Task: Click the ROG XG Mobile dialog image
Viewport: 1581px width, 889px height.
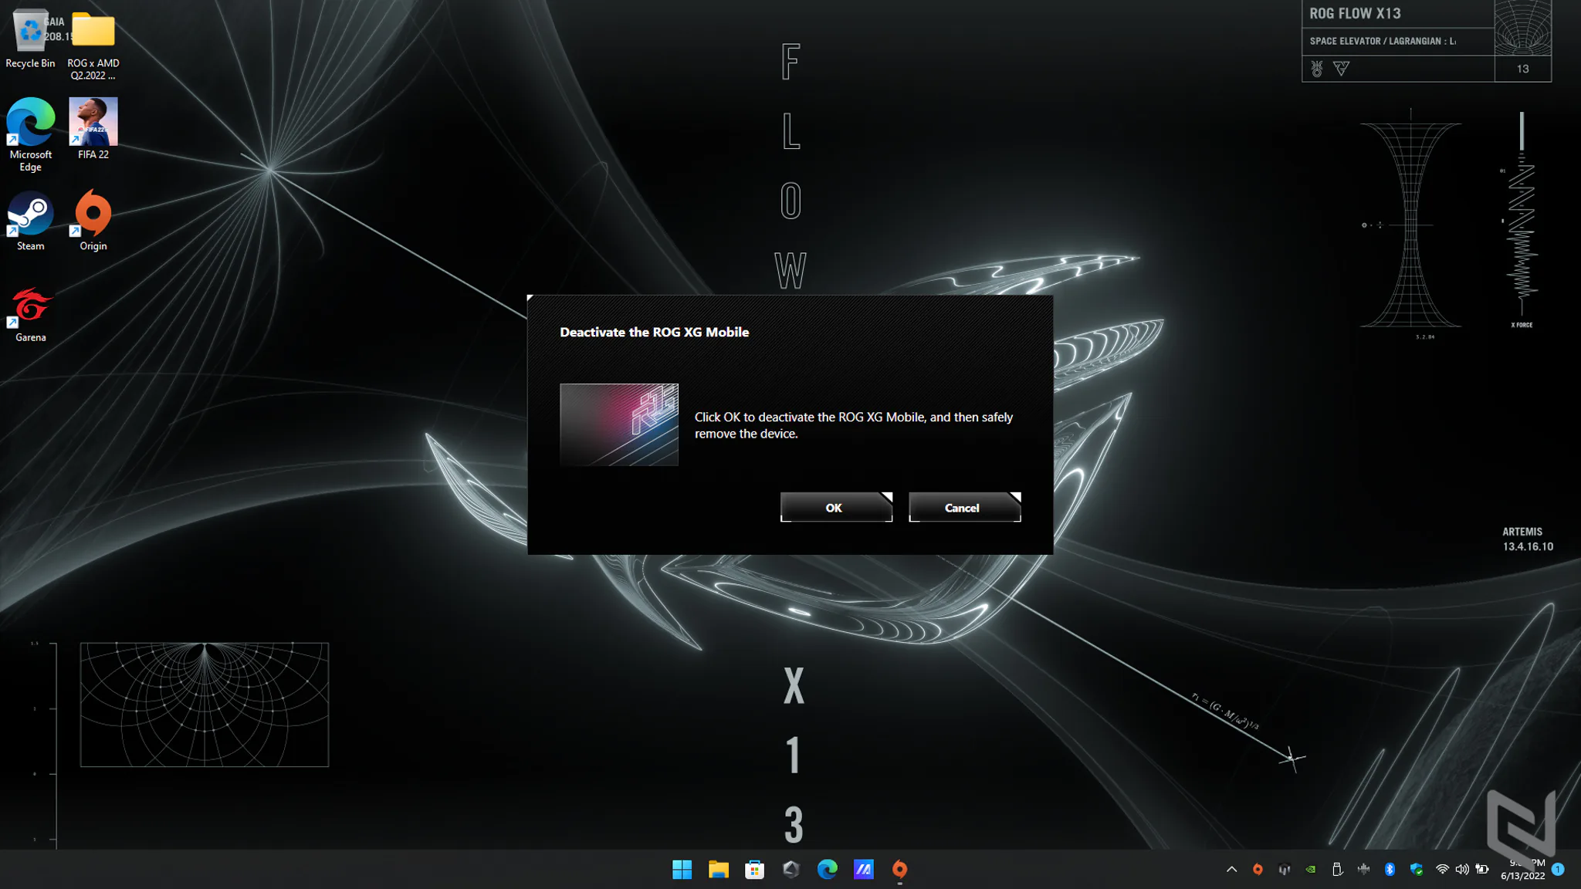Action: (x=618, y=424)
